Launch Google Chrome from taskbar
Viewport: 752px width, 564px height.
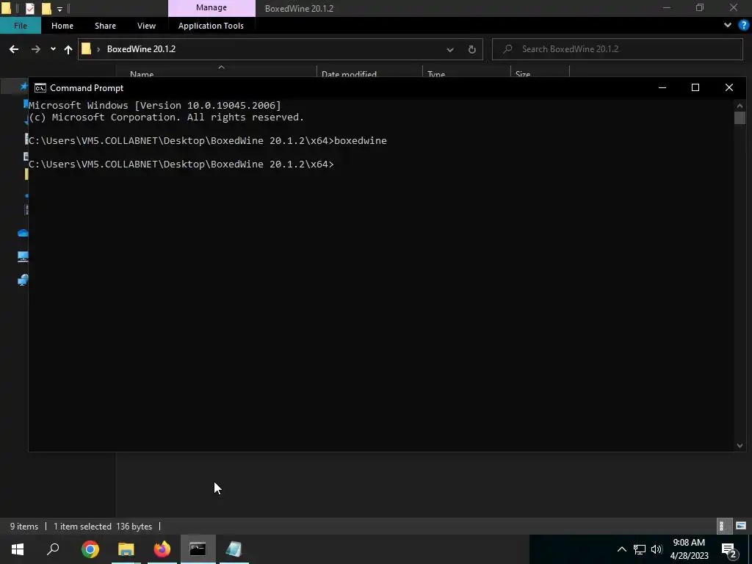click(90, 549)
